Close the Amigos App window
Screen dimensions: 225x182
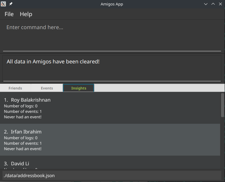pos(220,4)
